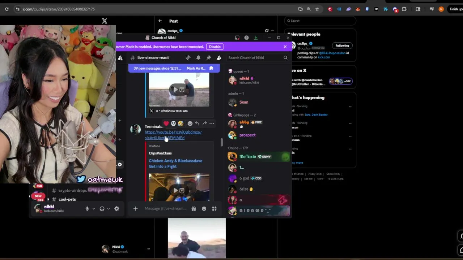This screenshot has width=463, height=260.
Task: React with the red heart emoji
Action: point(166,123)
